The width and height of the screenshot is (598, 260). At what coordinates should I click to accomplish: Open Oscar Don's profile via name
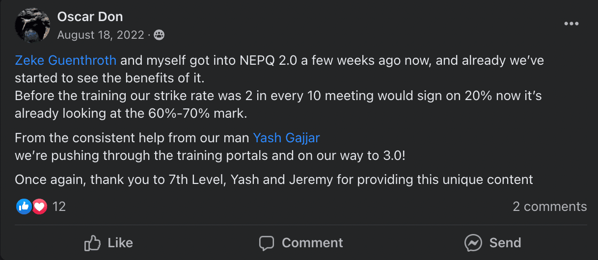[x=90, y=17]
